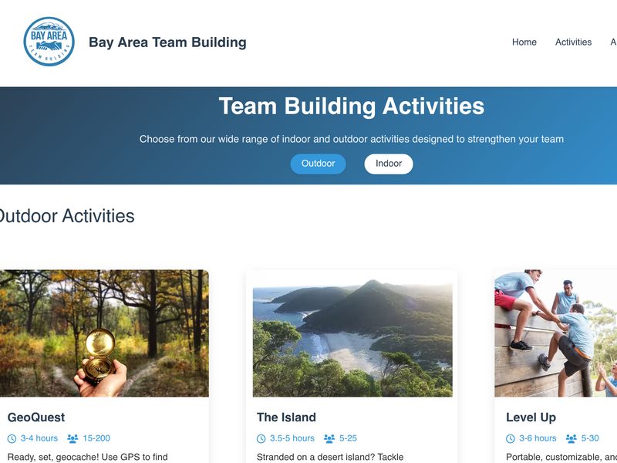Select the Outdoor filter button
Screen dimensions: 617x463
pos(318,164)
